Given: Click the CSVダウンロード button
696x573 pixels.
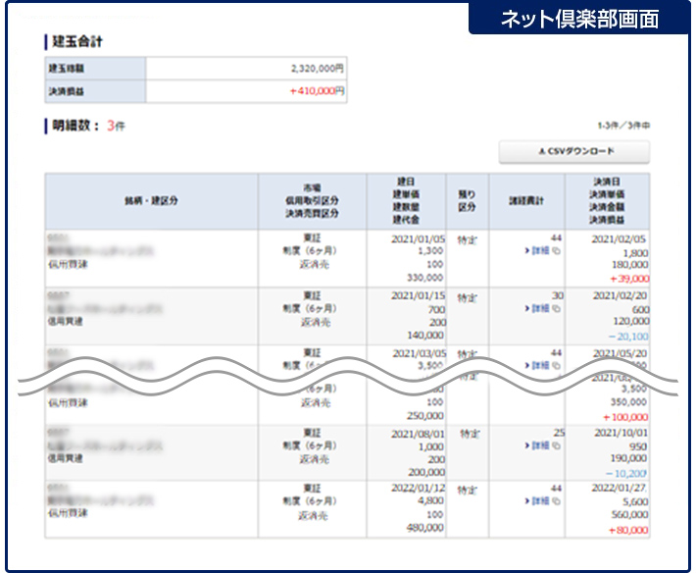Looking at the screenshot, I should point(573,152).
